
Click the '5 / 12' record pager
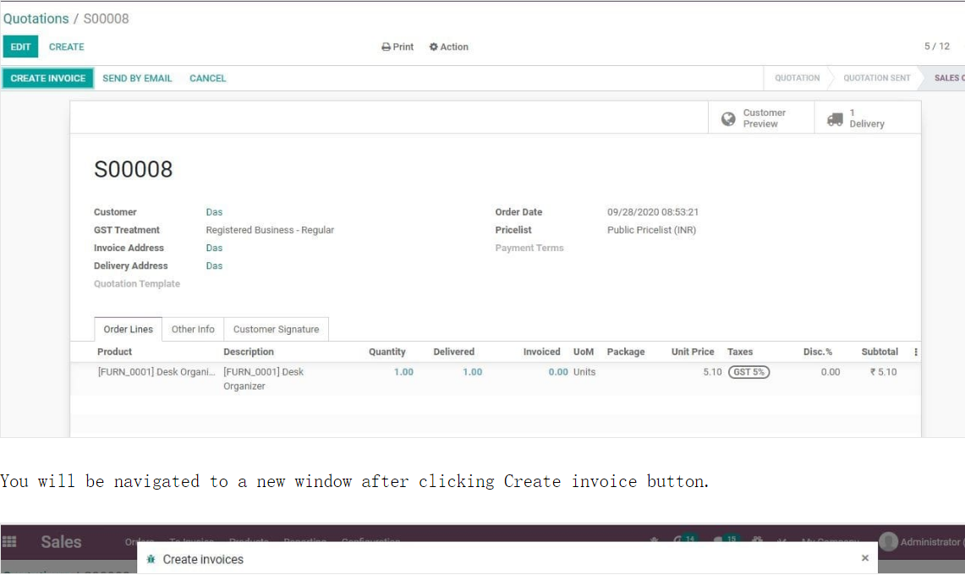pyautogui.click(x=937, y=47)
